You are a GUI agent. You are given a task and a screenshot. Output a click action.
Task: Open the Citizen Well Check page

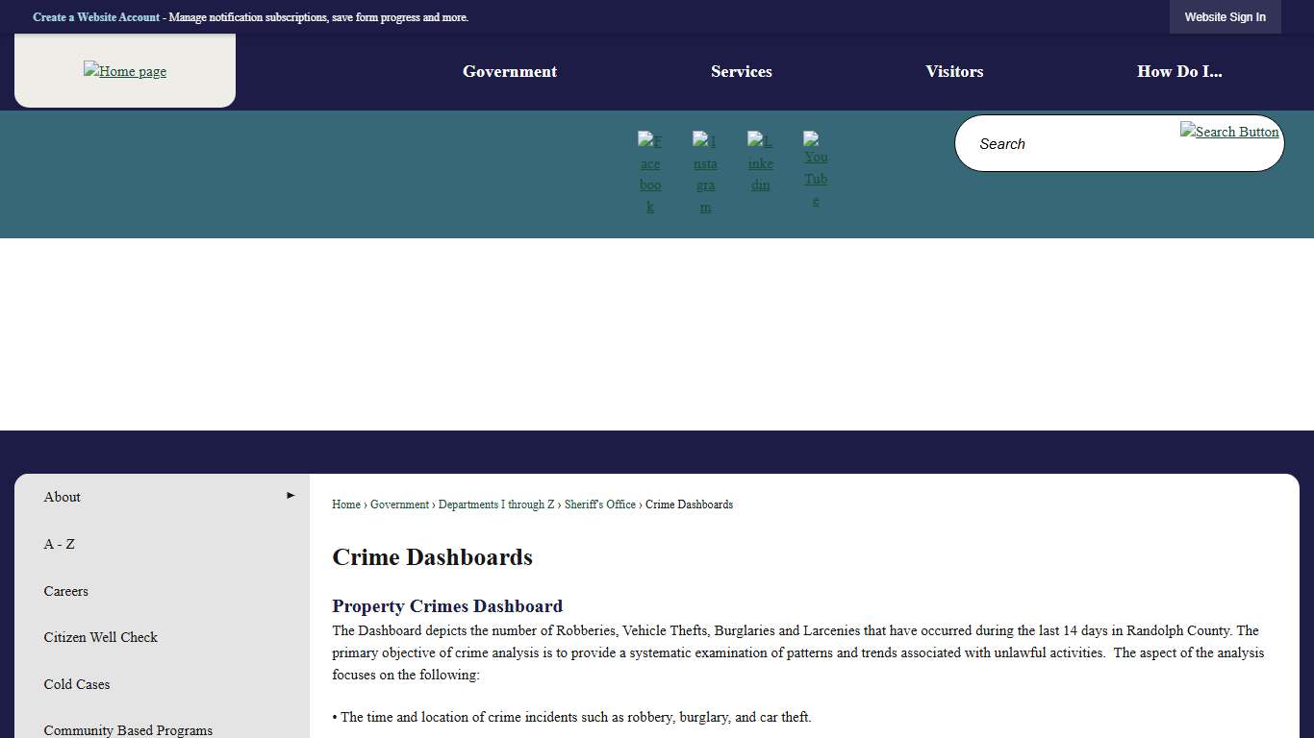pyautogui.click(x=100, y=637)
